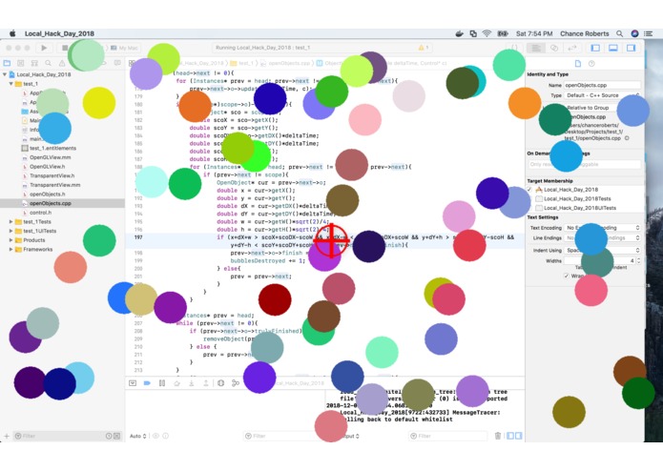Expand the Frameworks folder
Image resolution: width=663 pixels, height=471 pixels.
click(11, 249)
